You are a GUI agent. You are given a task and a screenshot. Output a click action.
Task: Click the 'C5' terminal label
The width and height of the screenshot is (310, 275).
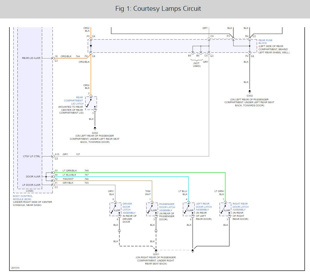pos(206,56)
